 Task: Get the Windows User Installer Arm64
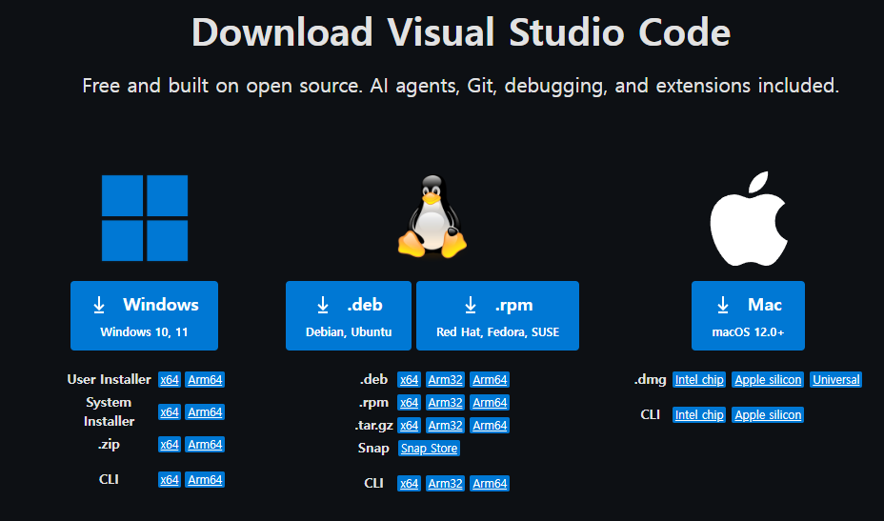(x=205, y=379)
